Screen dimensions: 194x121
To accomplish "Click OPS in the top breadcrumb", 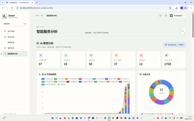I will tap(37, 15).
